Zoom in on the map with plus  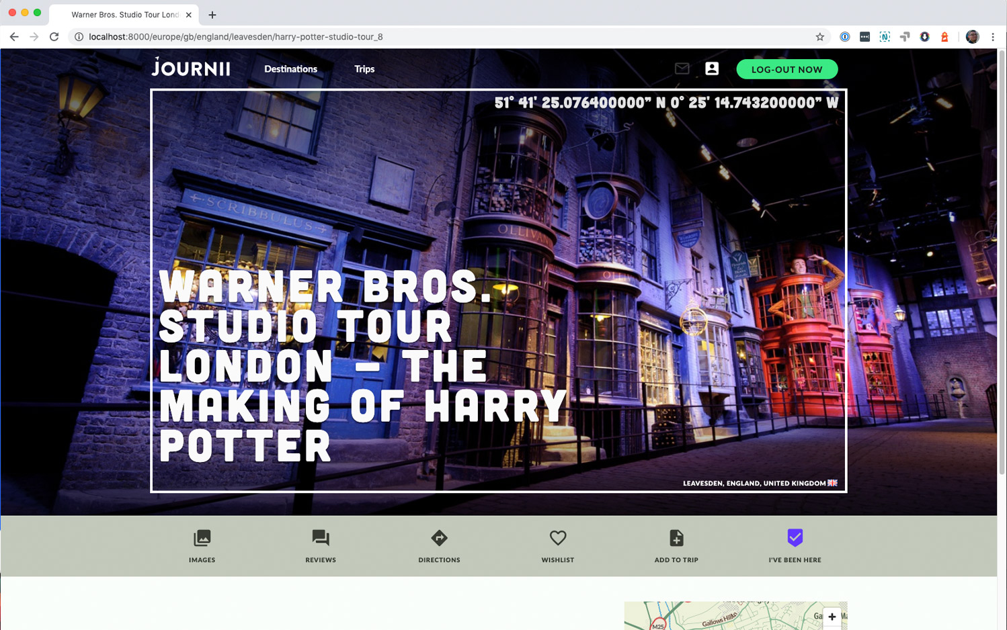[x=832, y=617]
